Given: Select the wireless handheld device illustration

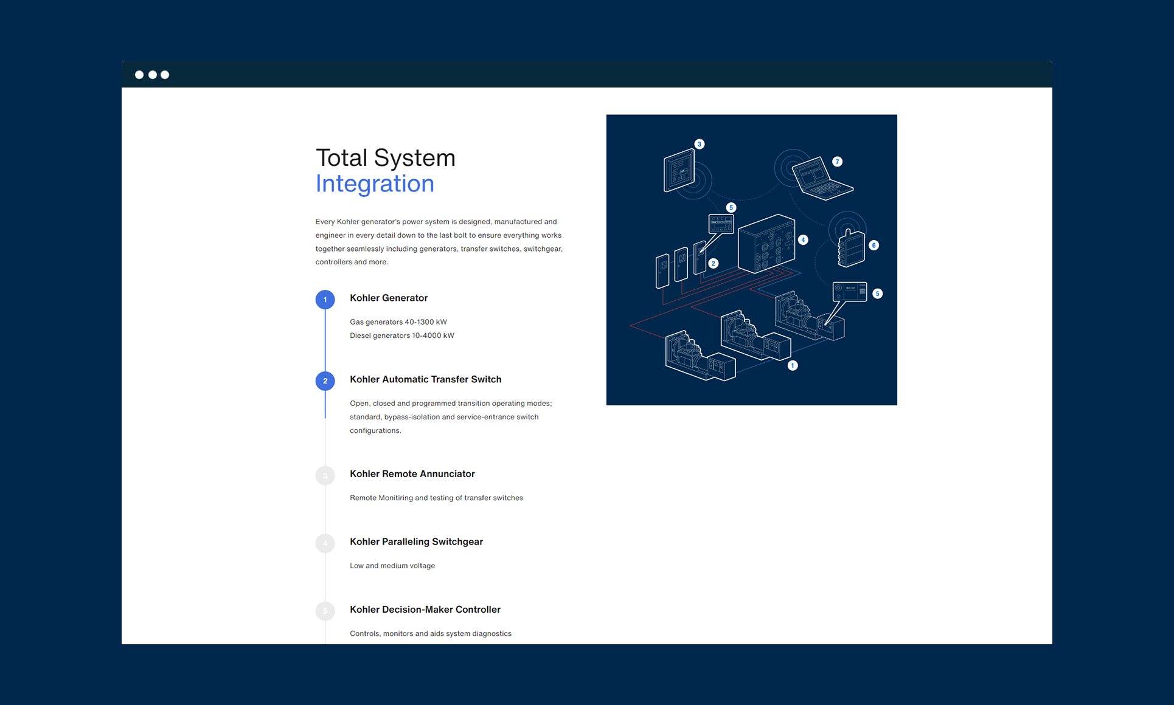Looking at the screenshot, I should (851, 248).
